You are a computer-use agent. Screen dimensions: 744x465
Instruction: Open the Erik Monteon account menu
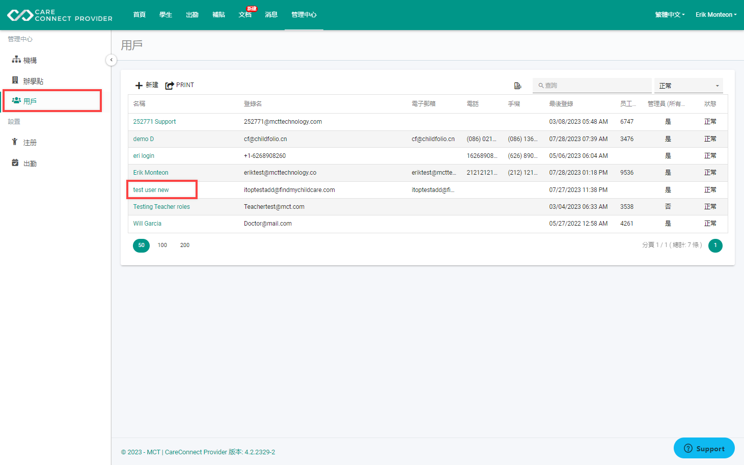click(x=716, y=15)
